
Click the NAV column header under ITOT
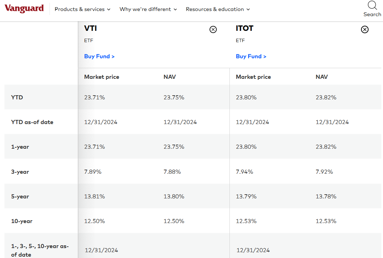(x=322, y=77)
